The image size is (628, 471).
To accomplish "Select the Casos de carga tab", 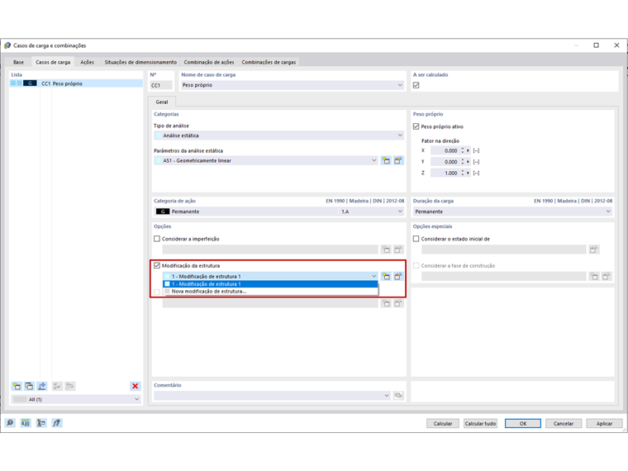I will point(53,62).
